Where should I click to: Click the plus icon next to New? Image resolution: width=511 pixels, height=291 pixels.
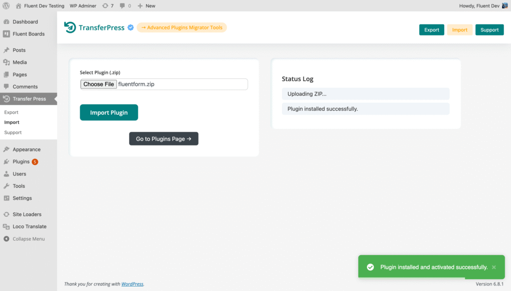click(140, 5)
